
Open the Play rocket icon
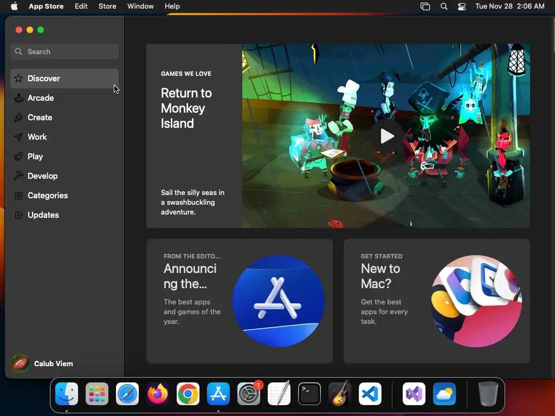18,157
